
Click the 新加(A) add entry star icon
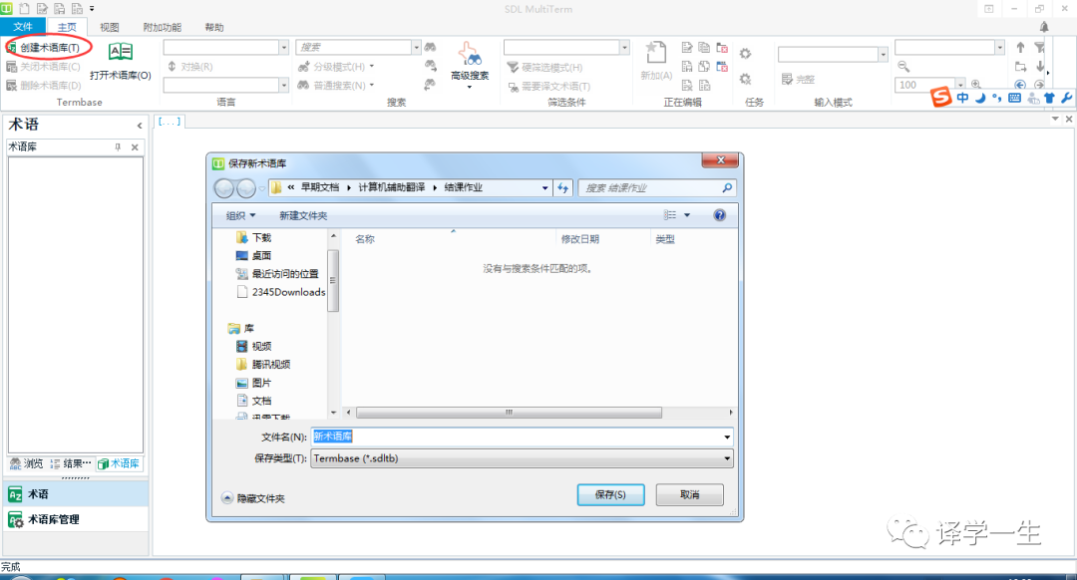tap(656, 53)
